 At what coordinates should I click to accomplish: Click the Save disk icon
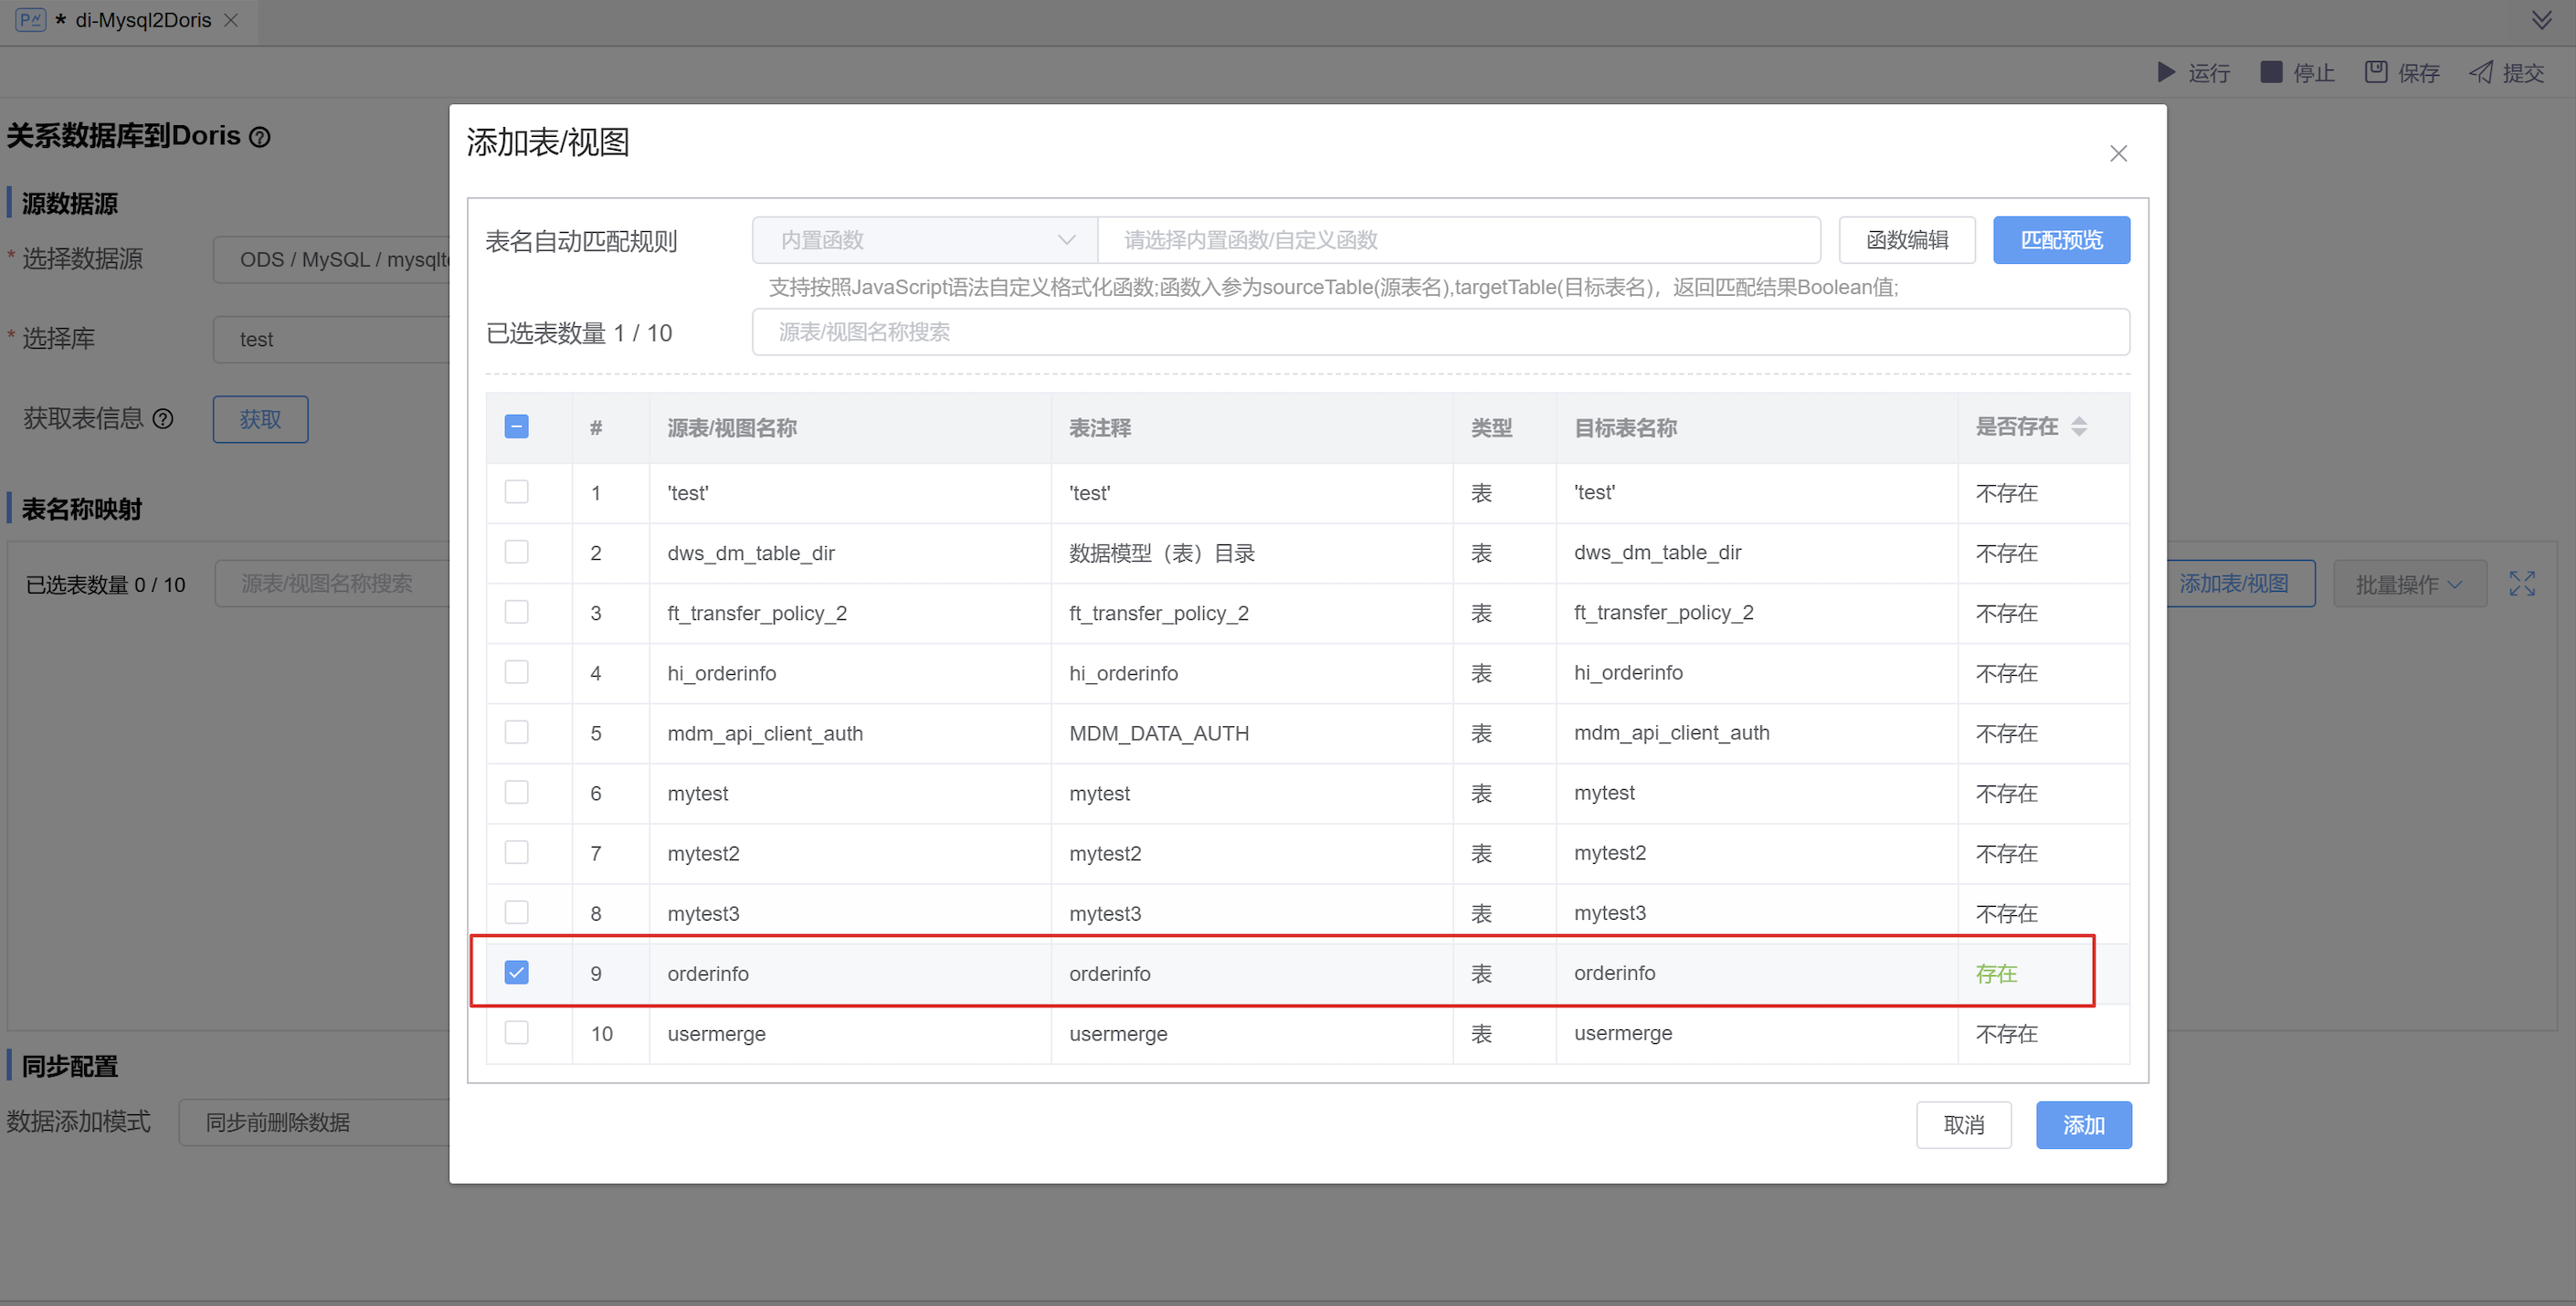[2375, 72]
